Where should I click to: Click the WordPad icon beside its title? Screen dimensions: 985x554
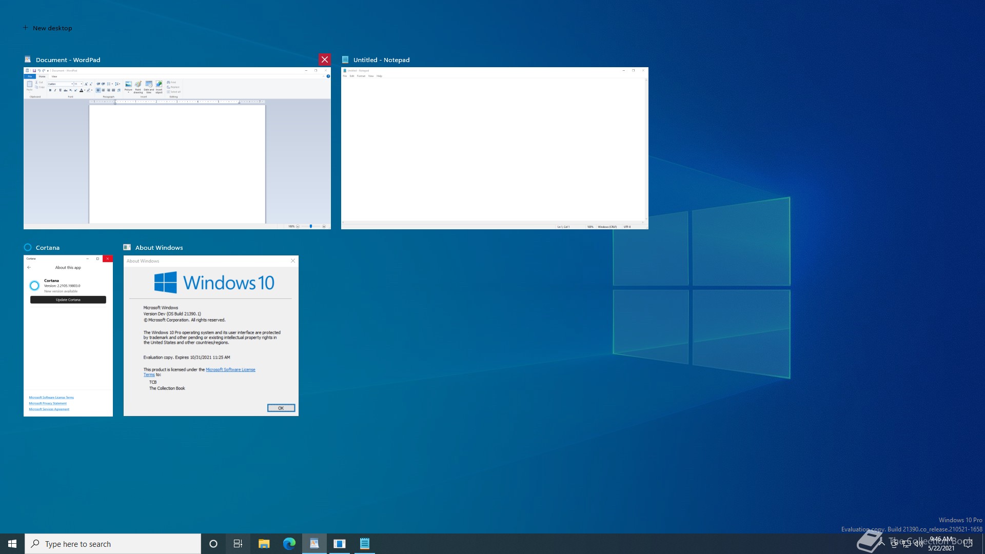[28, 60]
